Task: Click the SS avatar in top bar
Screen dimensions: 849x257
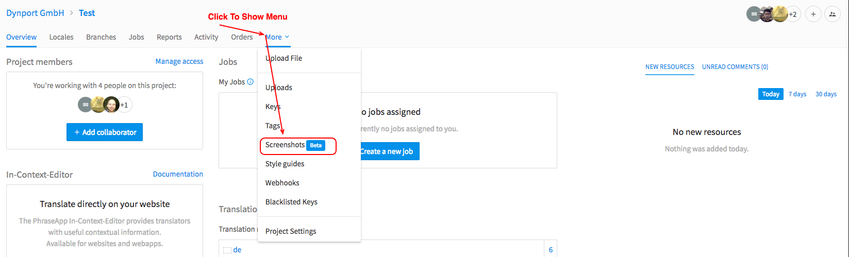Action: click(x=754, y=14)
